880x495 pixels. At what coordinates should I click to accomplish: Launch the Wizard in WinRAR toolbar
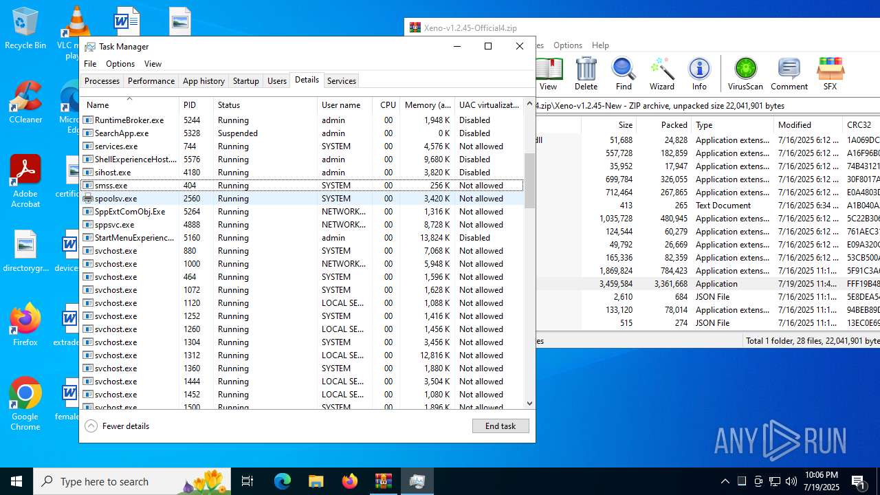coord(661,73)
